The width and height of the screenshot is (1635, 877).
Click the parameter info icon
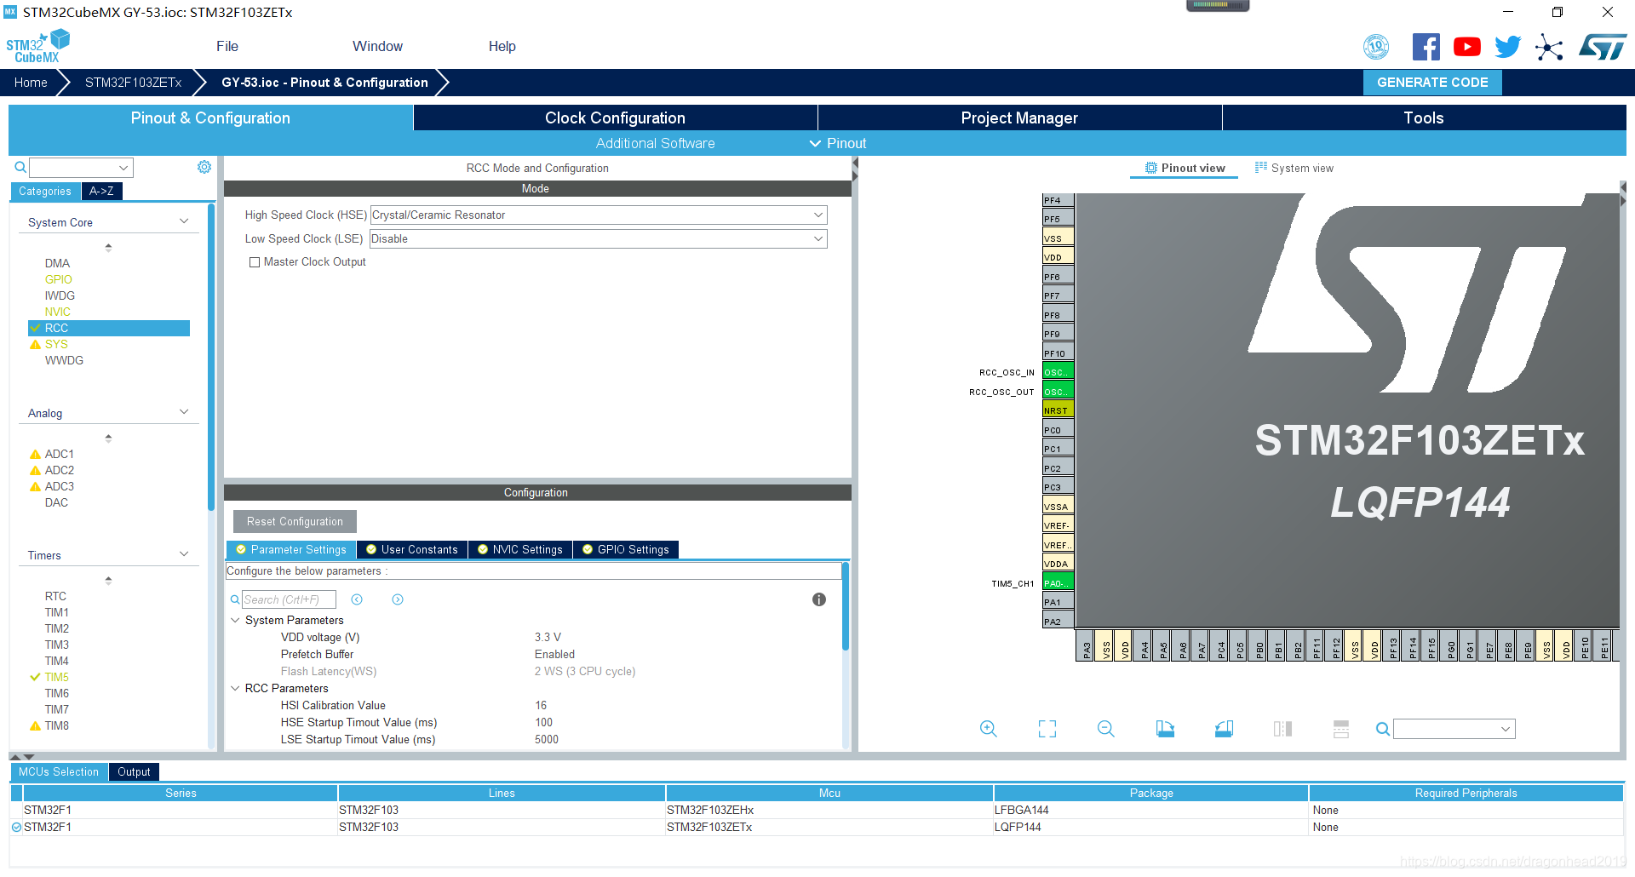(x=819, y=599)
